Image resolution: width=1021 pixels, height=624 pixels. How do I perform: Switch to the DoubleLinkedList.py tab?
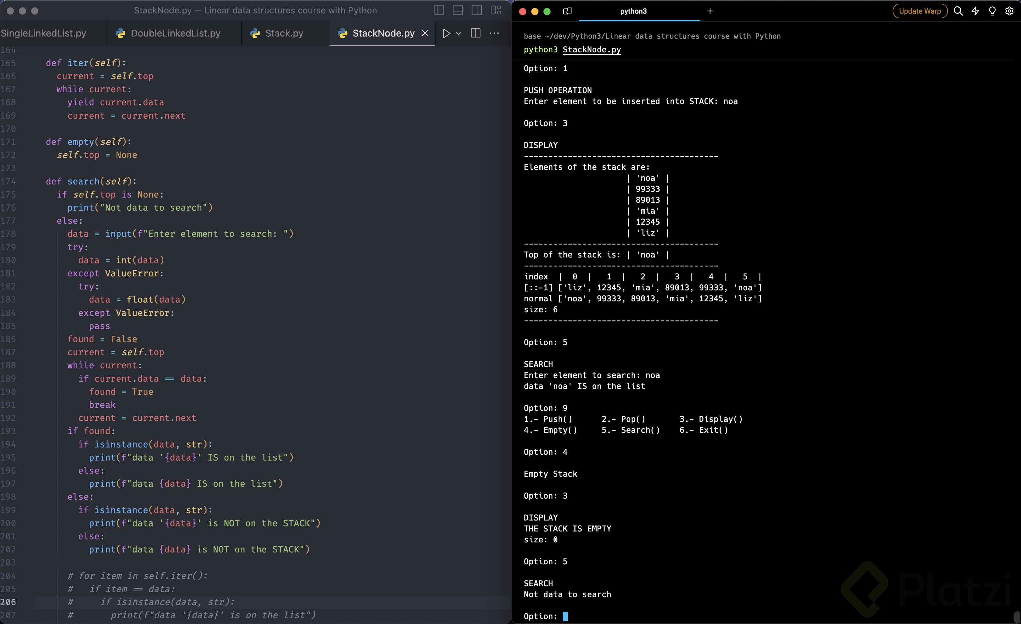[x=175, y=33]
